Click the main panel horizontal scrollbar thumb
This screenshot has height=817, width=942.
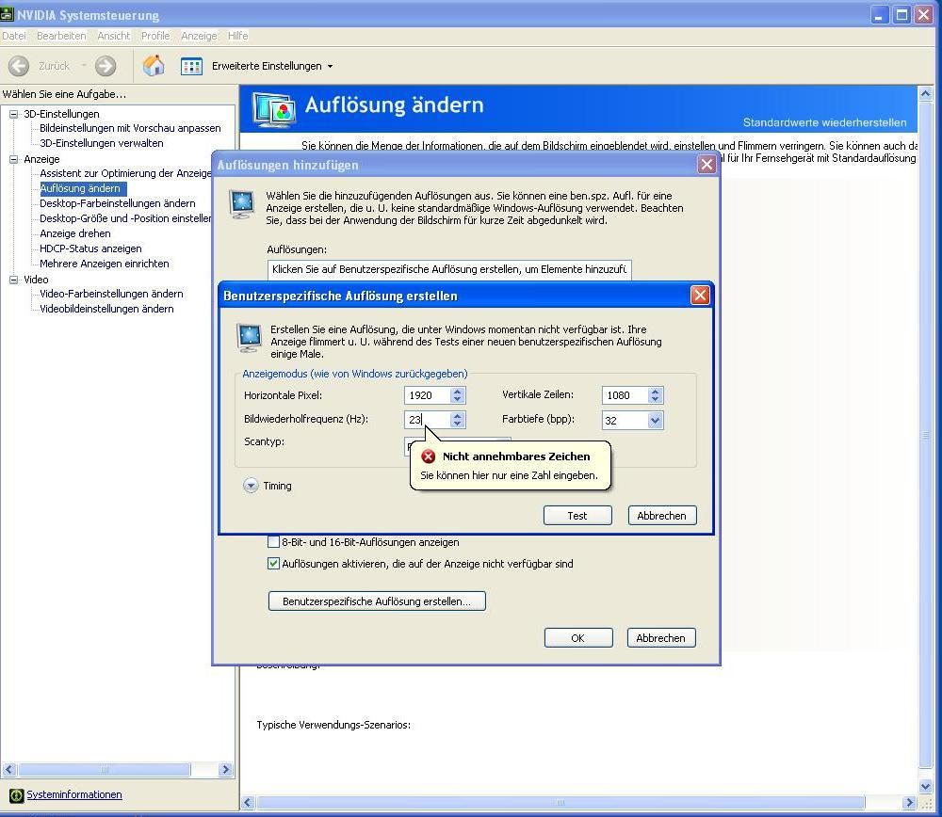(560, 803)
